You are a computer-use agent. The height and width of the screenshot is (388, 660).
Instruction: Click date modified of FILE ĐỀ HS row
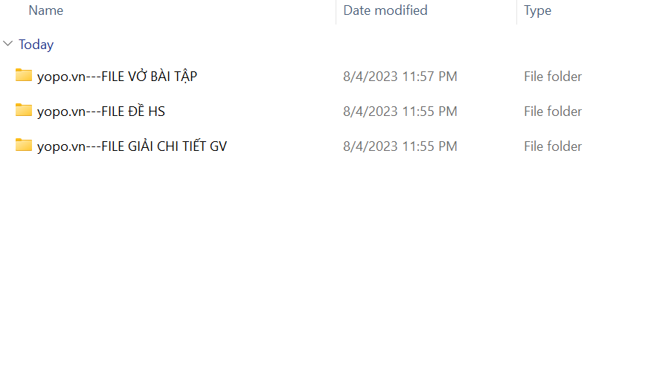400,111
